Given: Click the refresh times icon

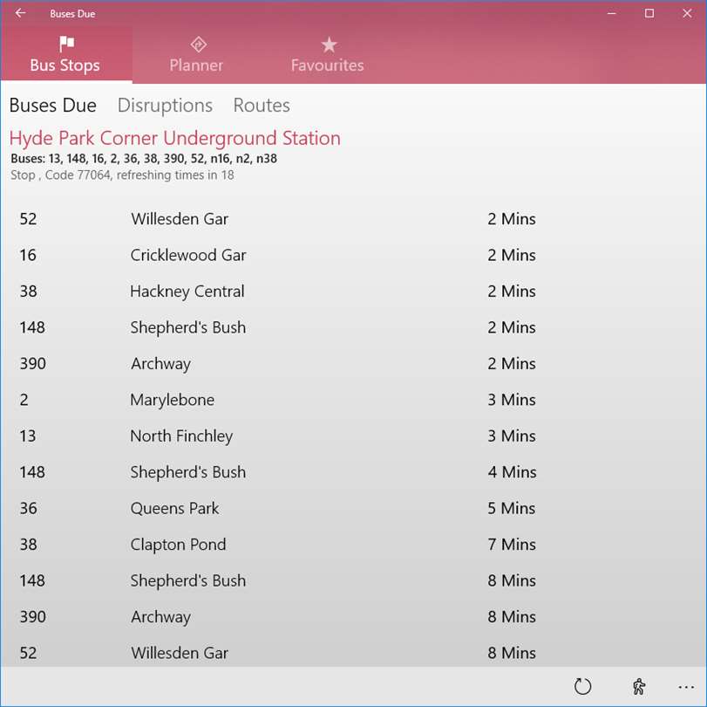Looking at the screenshot, I should coord(582,686).
